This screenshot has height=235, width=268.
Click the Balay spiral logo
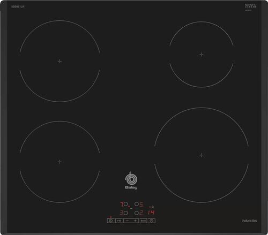131,179
